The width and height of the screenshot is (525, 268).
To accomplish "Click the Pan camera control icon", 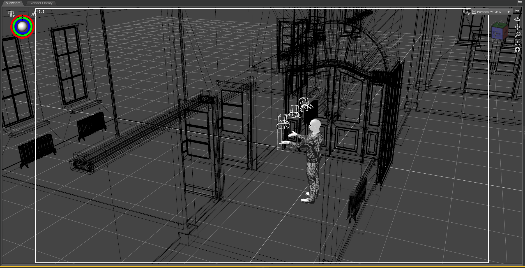I will click(517, 27).
